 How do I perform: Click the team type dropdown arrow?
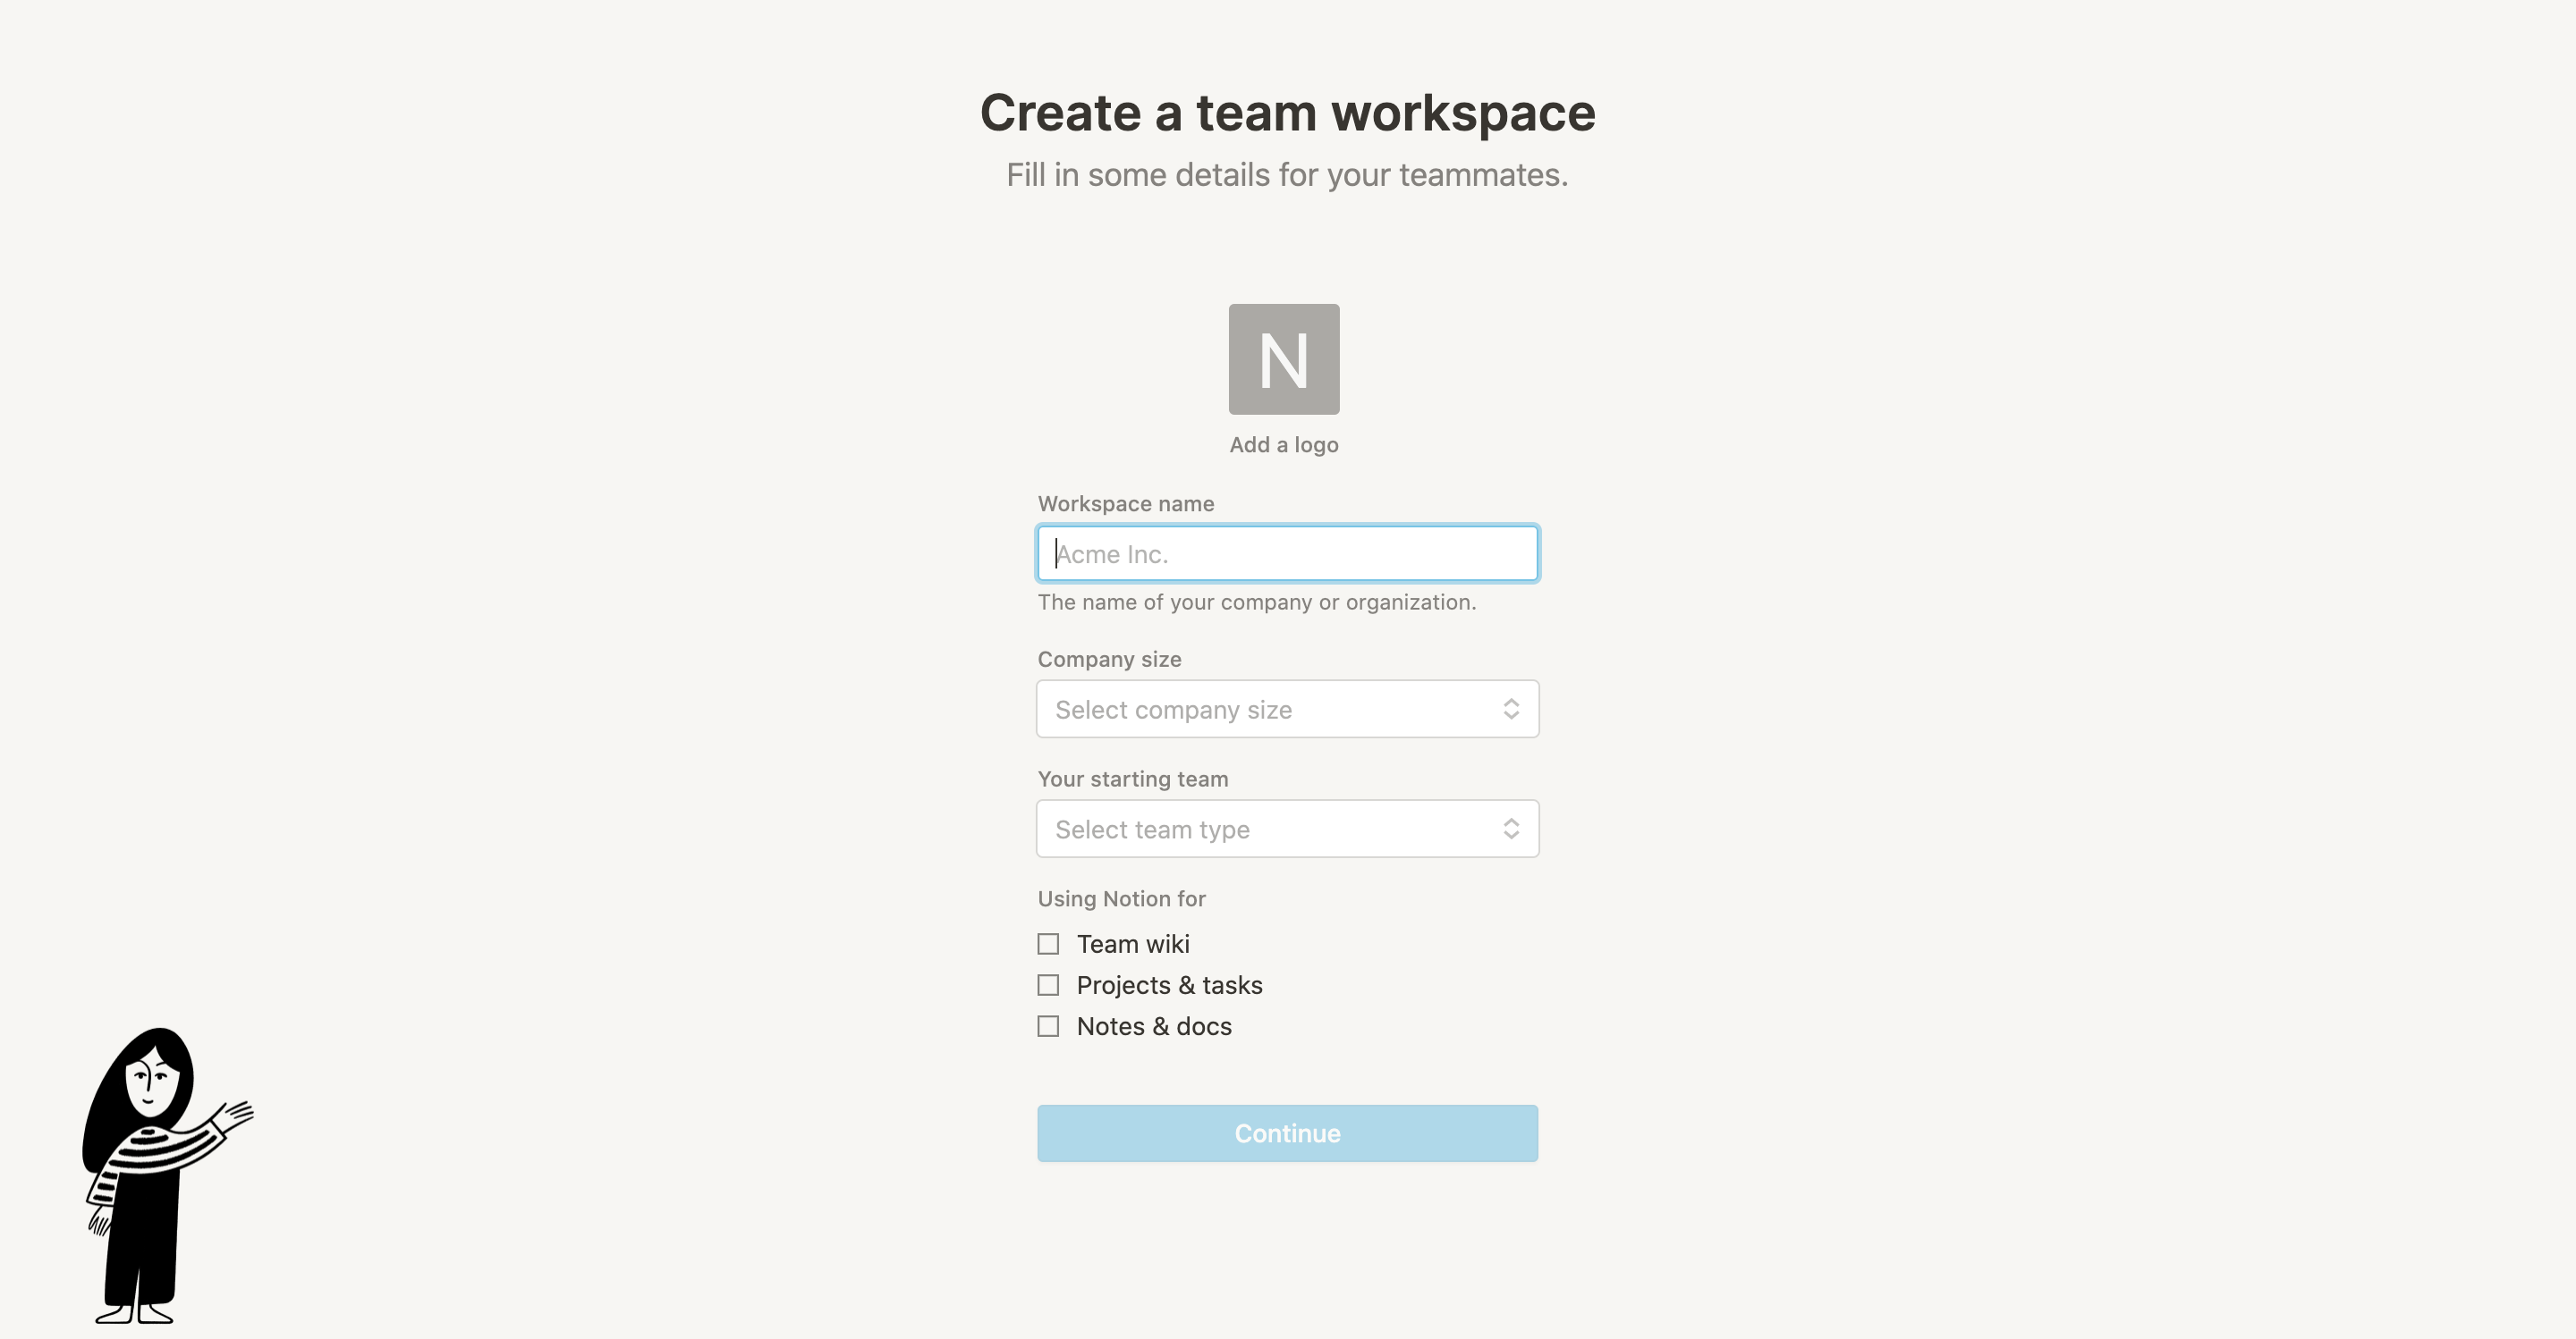click(x=1510, y=830)
